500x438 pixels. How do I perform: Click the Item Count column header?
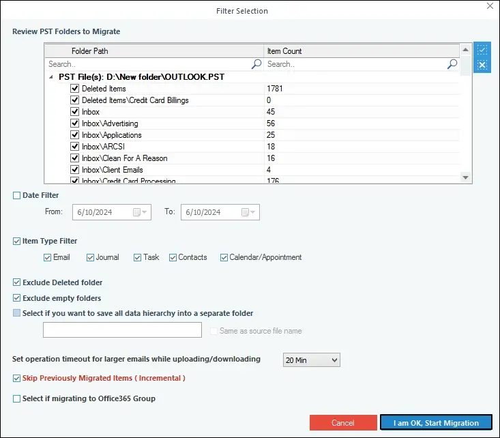click(x=362, y=51)
